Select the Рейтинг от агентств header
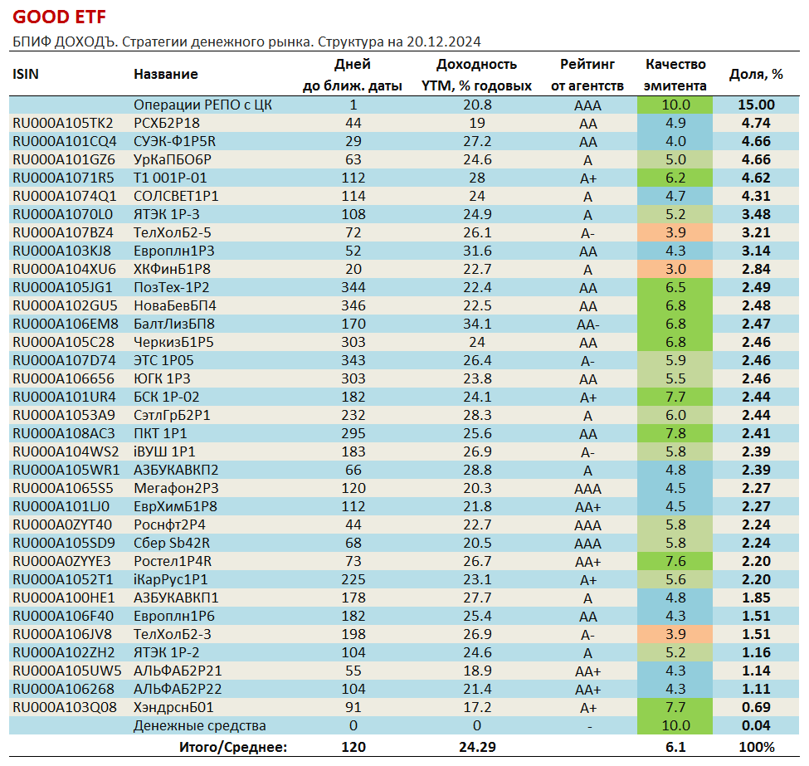 point(587,75)
